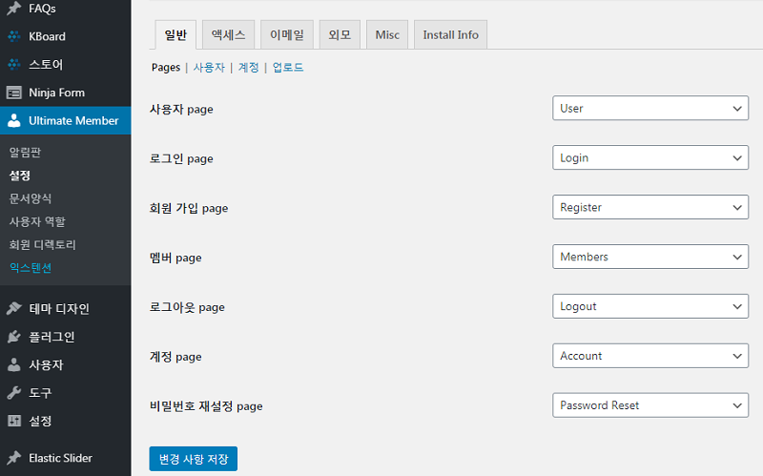
Task: Select the Pages sub-section link
Action: click(x=166, y=67)
